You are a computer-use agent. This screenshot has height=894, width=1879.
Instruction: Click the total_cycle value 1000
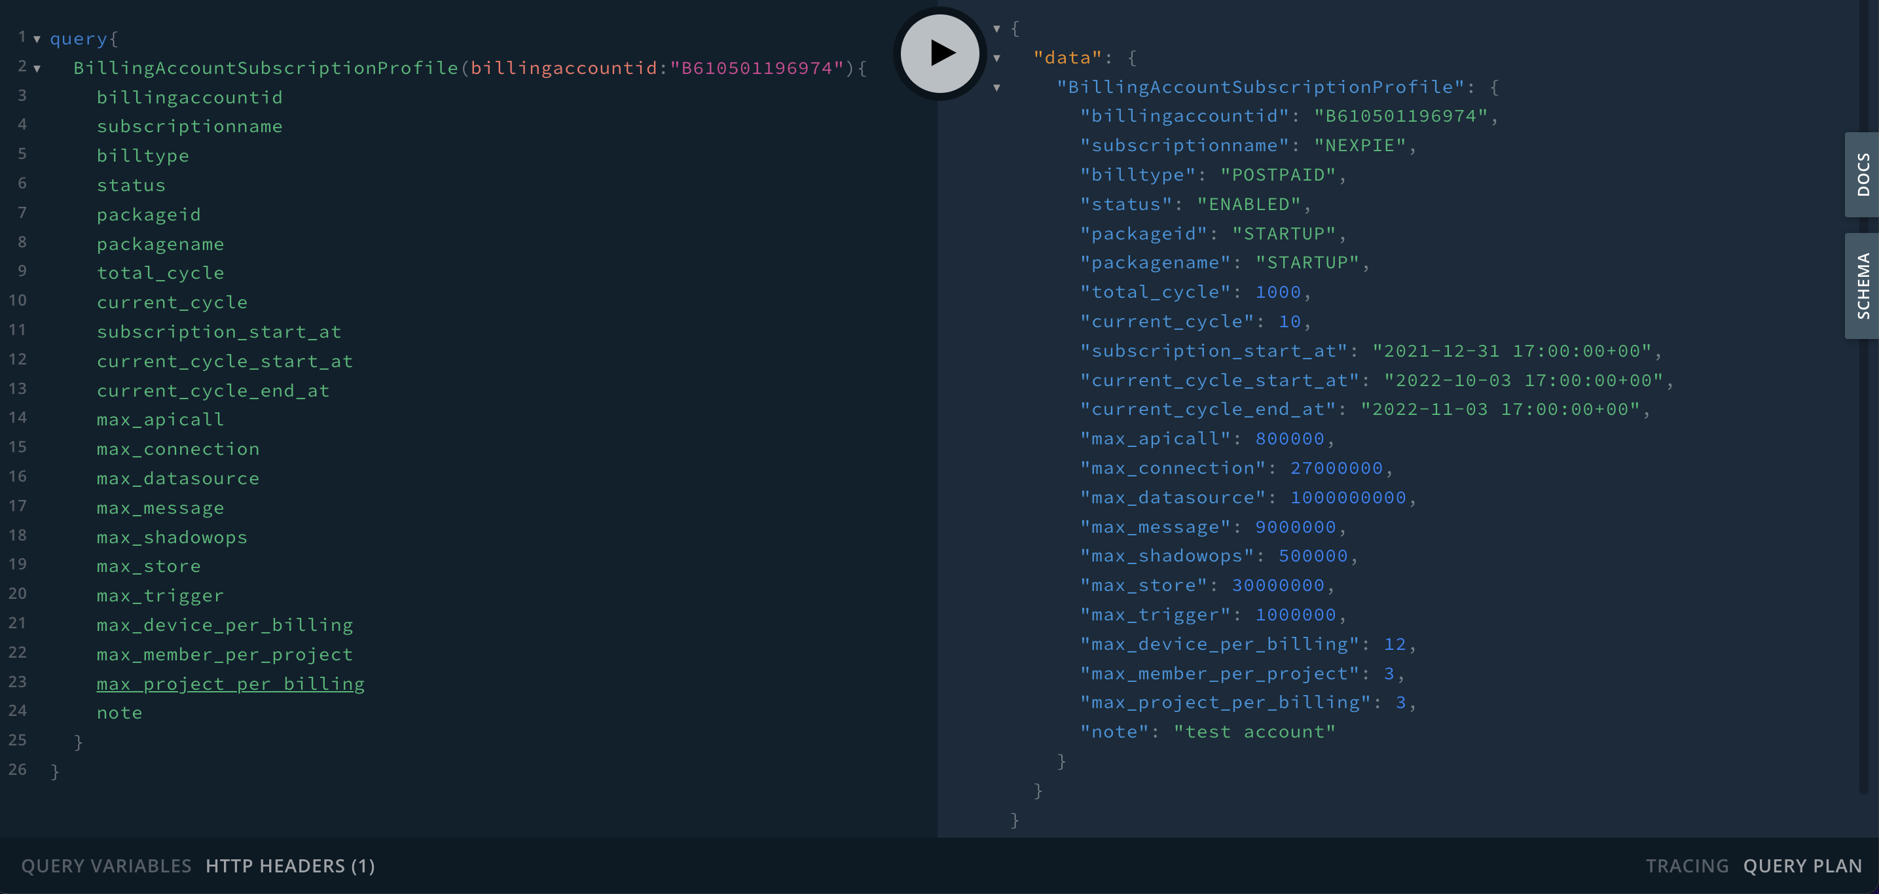point(1278,293)
